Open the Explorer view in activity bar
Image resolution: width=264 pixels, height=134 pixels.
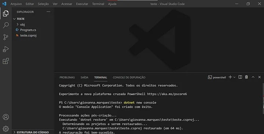pos(6,14)
